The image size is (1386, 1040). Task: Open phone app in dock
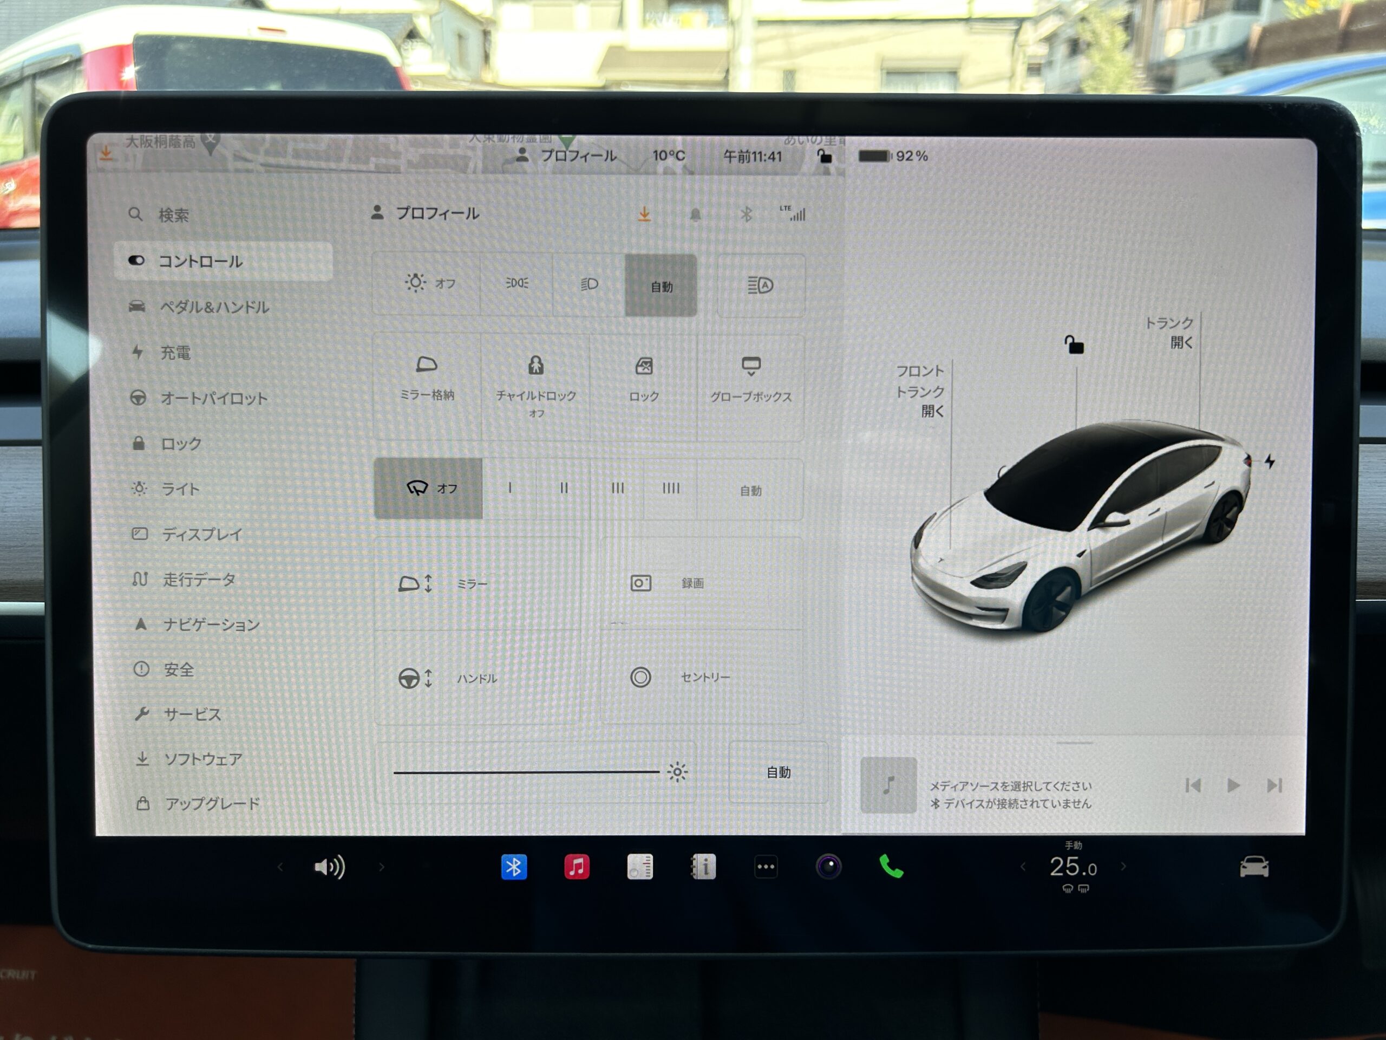coord(892,867)
